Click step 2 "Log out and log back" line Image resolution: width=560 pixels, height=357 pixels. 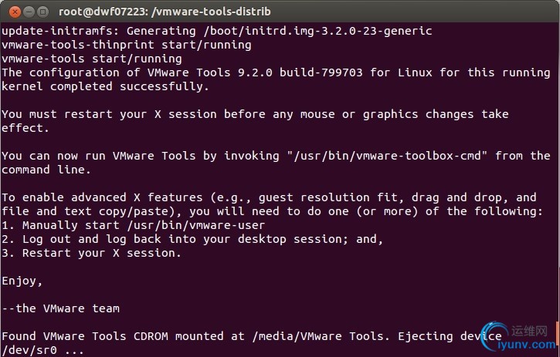point(192,239)
